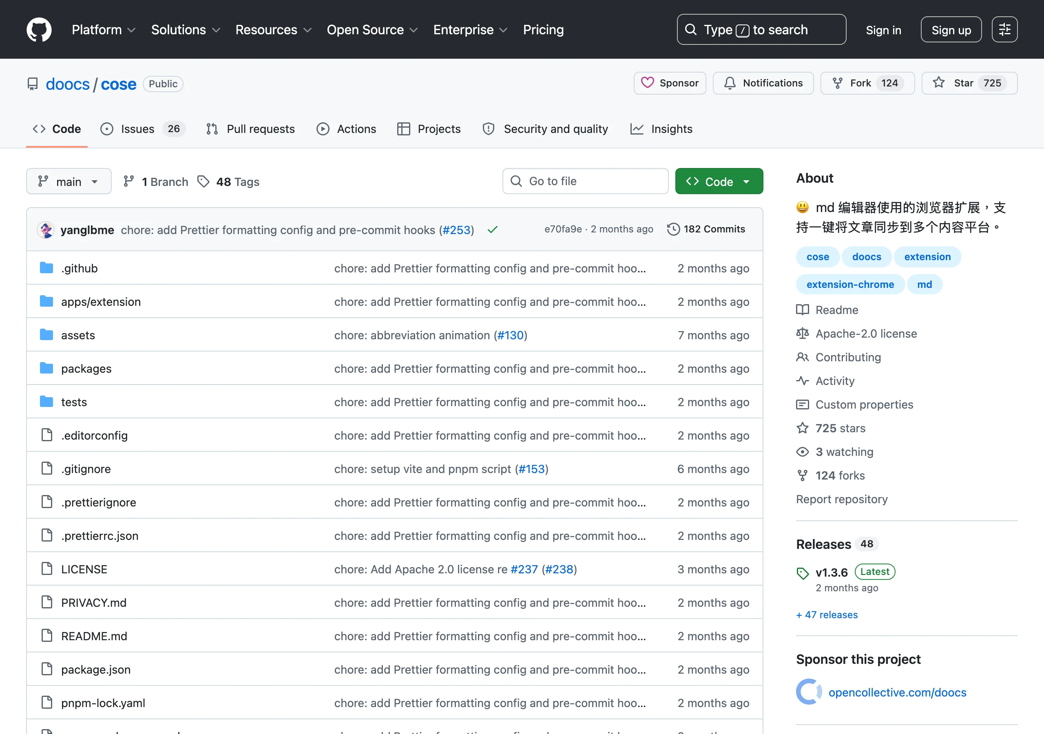1044x734 pixels.
Task: Click the tag icon beside 48 Tags
Action: click(203, 181)
